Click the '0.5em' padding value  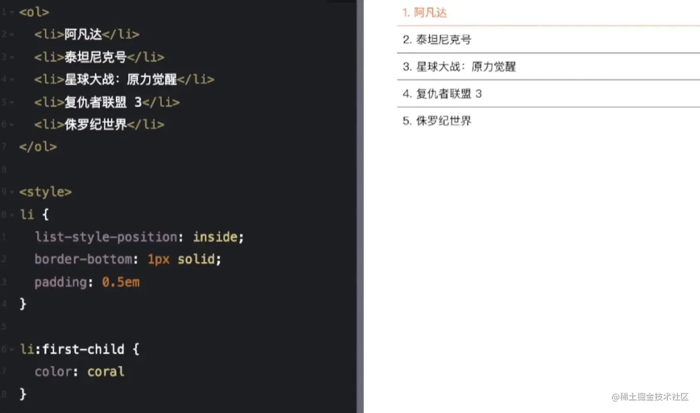click(x=121, y=282)
